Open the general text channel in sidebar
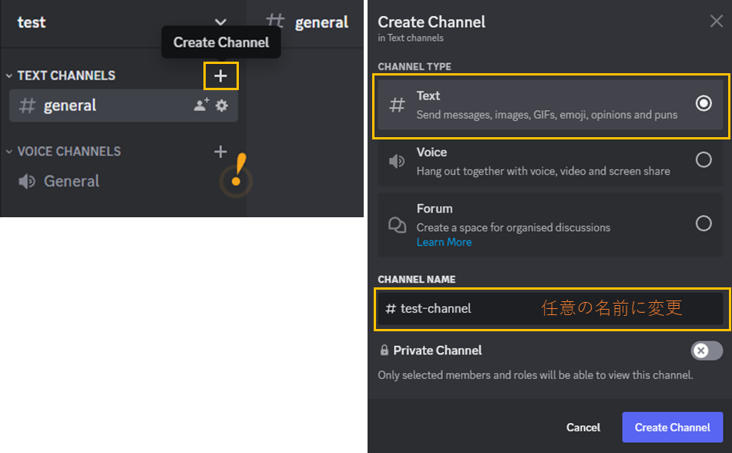 pos(123,106)
